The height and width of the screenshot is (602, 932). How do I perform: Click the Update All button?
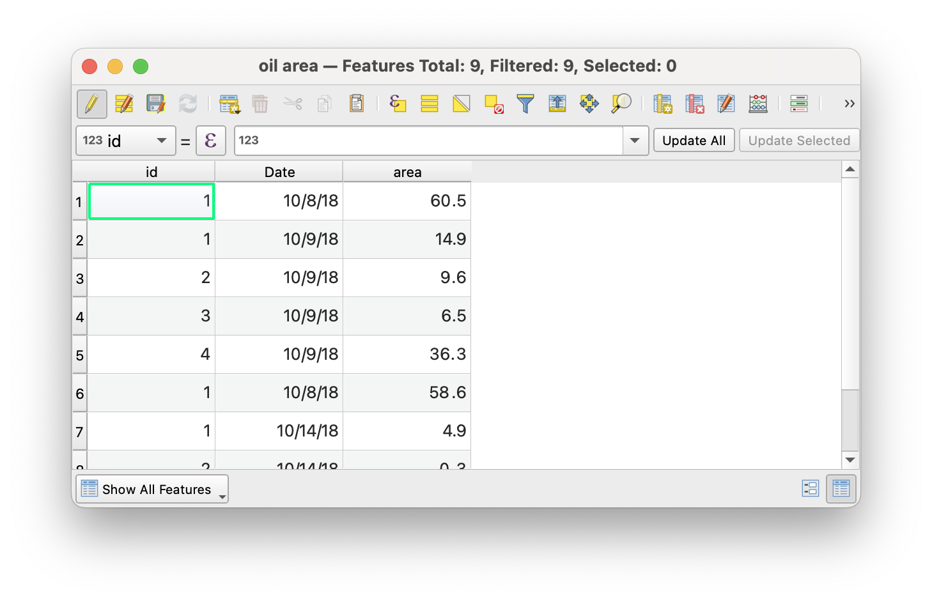pos(694,141)
